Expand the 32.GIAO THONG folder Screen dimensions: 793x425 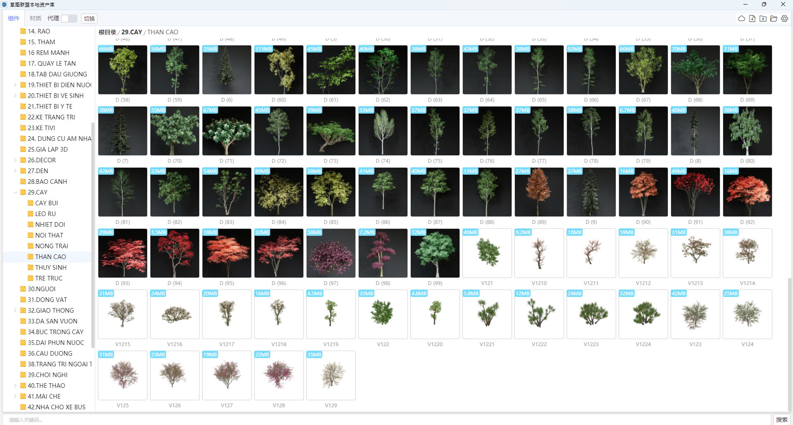coord(15,310)
